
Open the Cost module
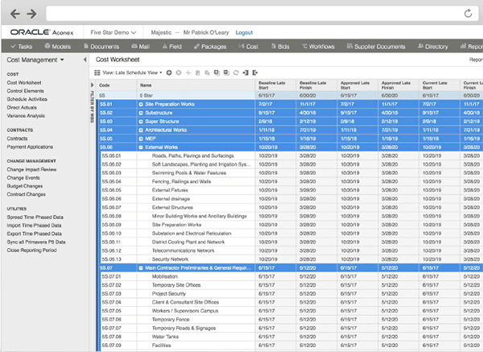point(248,46)
